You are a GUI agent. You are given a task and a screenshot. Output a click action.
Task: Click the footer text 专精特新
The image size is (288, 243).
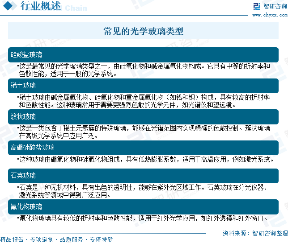tap(101, 239)
